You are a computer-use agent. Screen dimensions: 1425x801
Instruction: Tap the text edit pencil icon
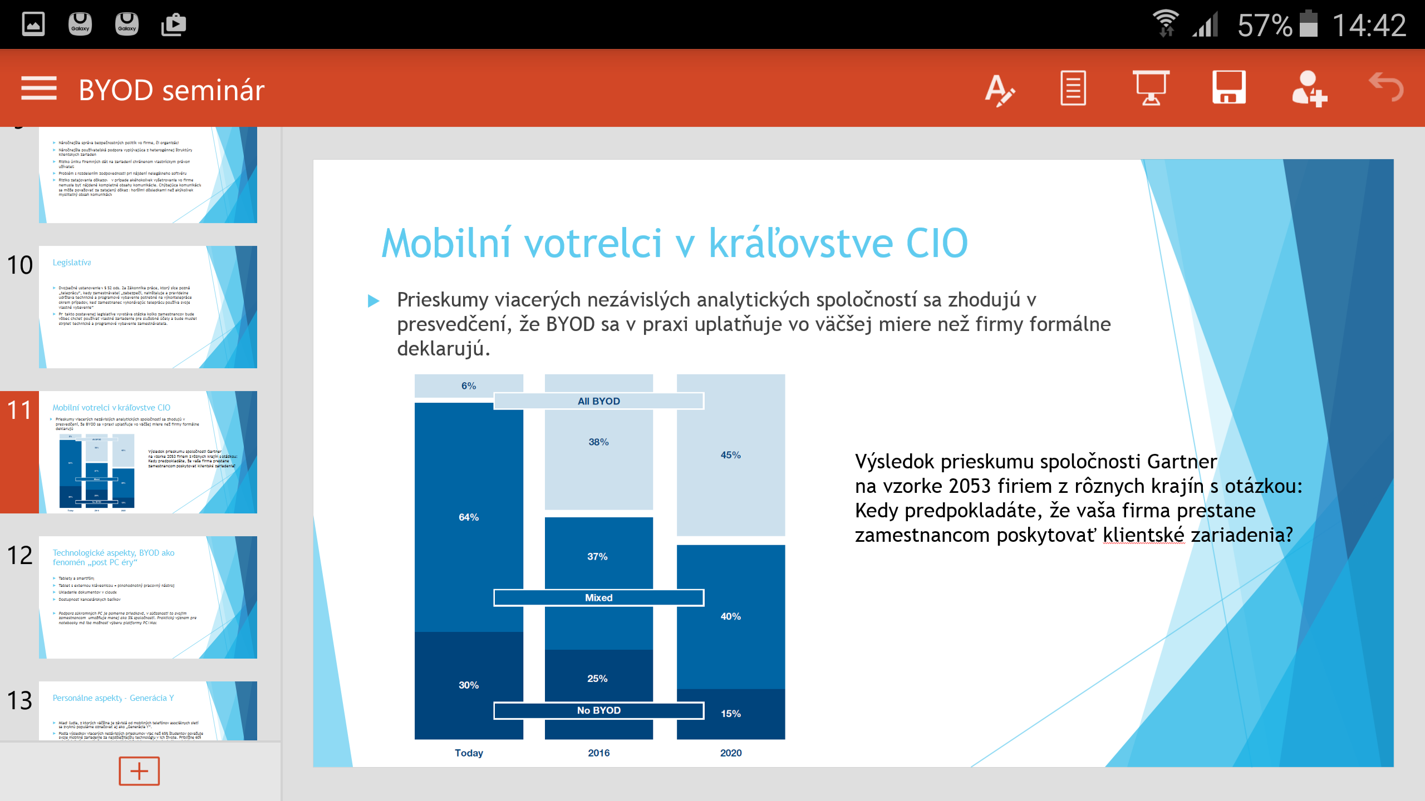click(x=999, y=88)
